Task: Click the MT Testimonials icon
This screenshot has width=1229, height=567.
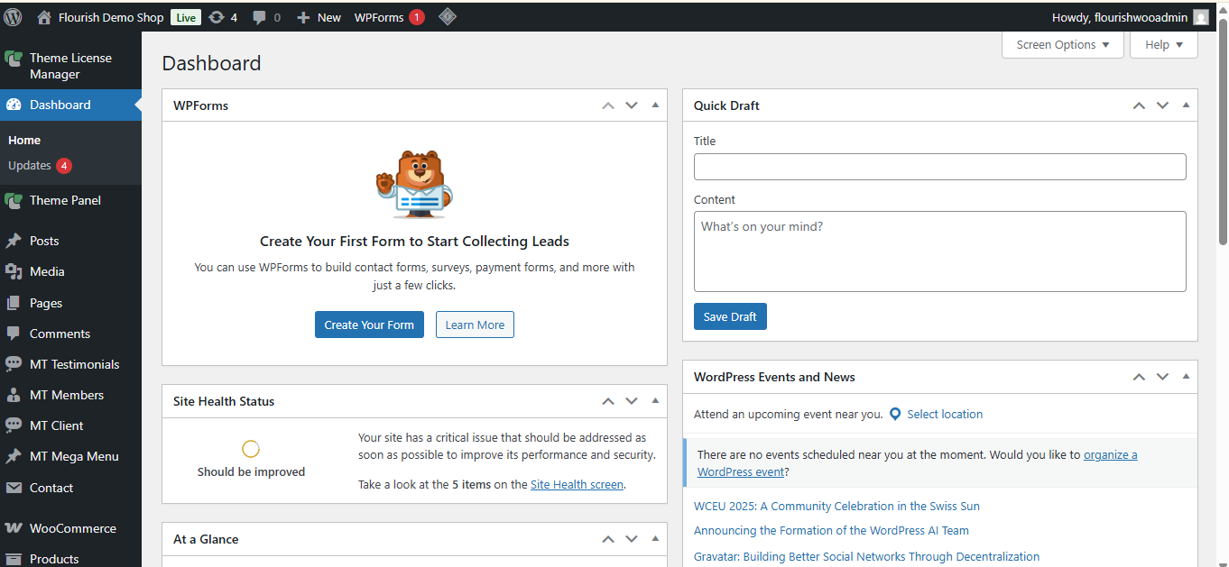Action: click(x=14, y=364)
